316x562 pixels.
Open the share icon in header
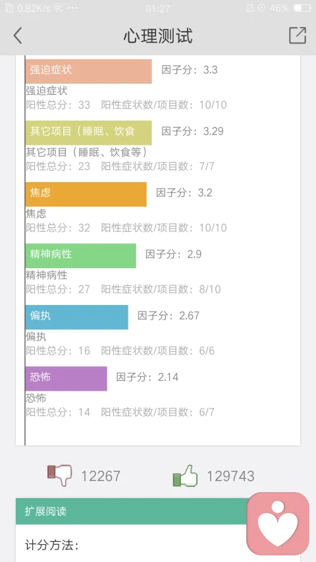pos(298,36)
